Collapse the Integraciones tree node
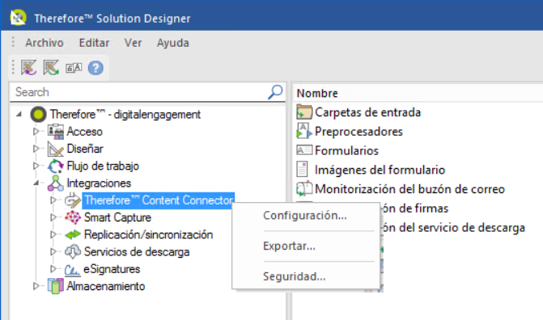The height and width of the screenshot is (320, 543). pos(36,183)
